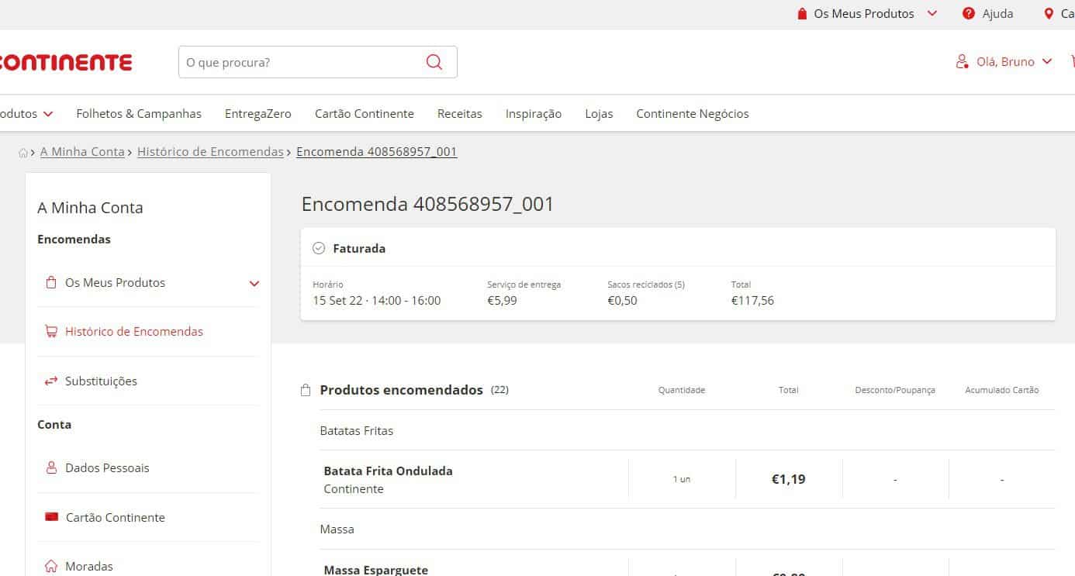The width and height of the screenshot is (1075, 576).
Task: Click the Sacos reciclados €0,50 value
Action: tap(622, 301)
